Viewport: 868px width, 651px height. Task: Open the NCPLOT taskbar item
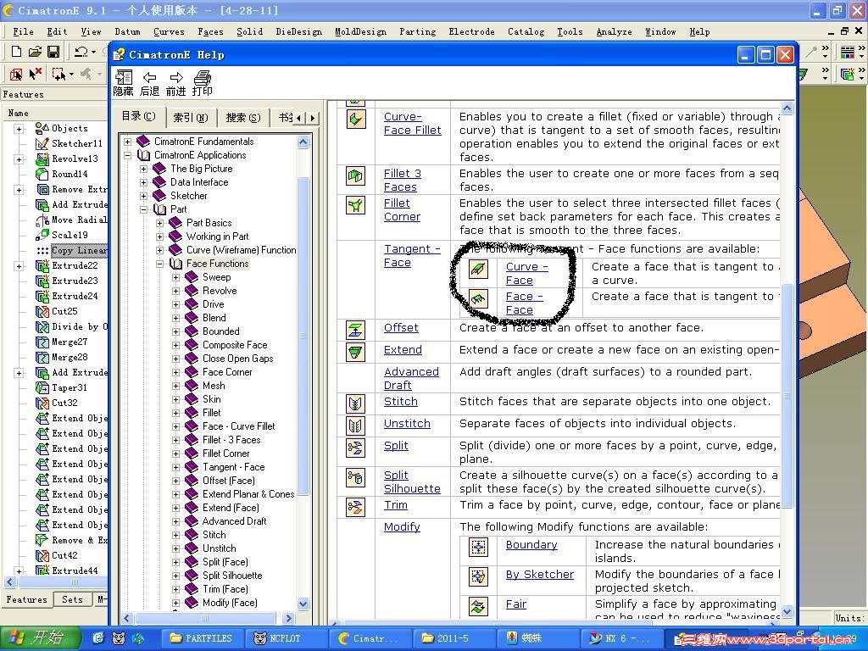(x=287, y=638)
